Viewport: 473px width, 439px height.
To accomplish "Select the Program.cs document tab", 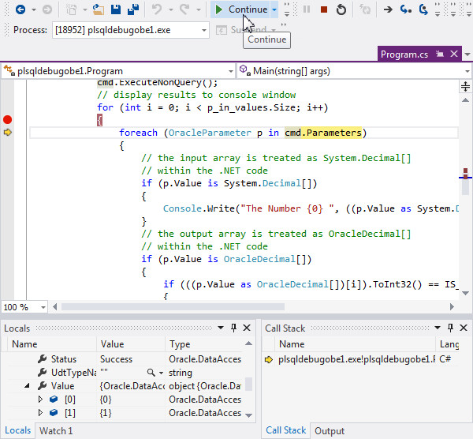I will tap(404, 54).
